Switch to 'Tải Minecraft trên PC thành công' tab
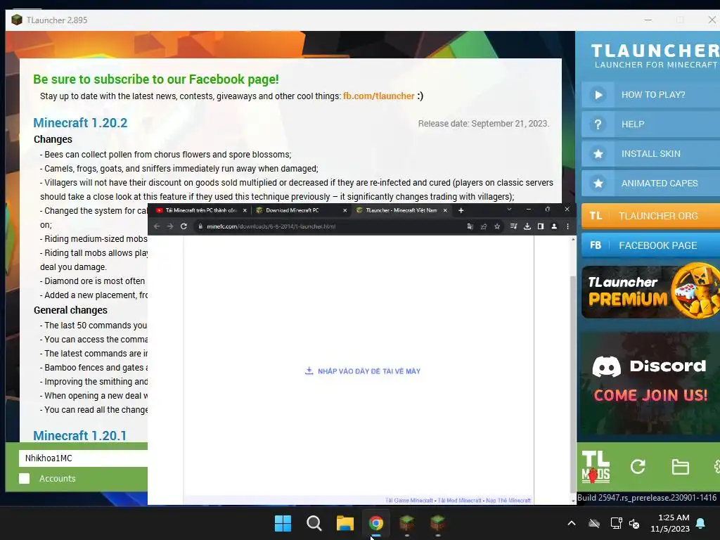This screenshot has width=720, height=540. coord(200,210)
